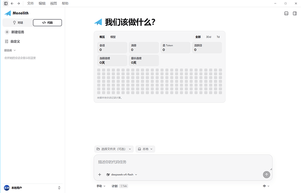Click the 最长连续 streak card
The width and height of the screenshot is (301, 193).
coord(144,61)
